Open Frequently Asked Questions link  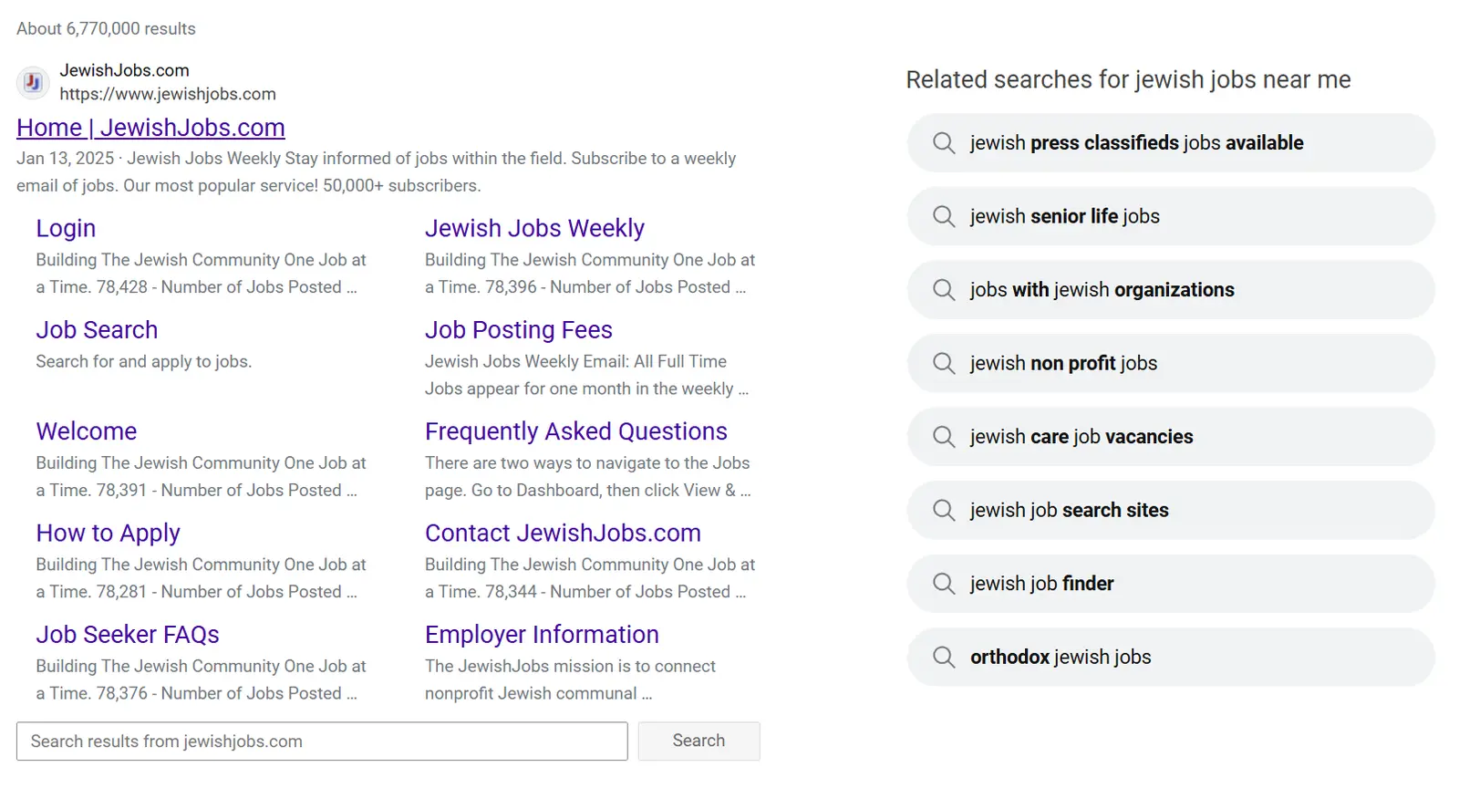[x=575, y=431]
